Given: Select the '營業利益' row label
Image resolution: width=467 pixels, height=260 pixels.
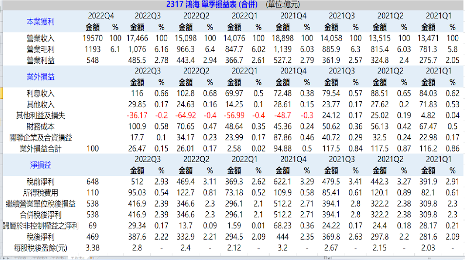Looking at the screenshot, I should [x=40, y=60].
